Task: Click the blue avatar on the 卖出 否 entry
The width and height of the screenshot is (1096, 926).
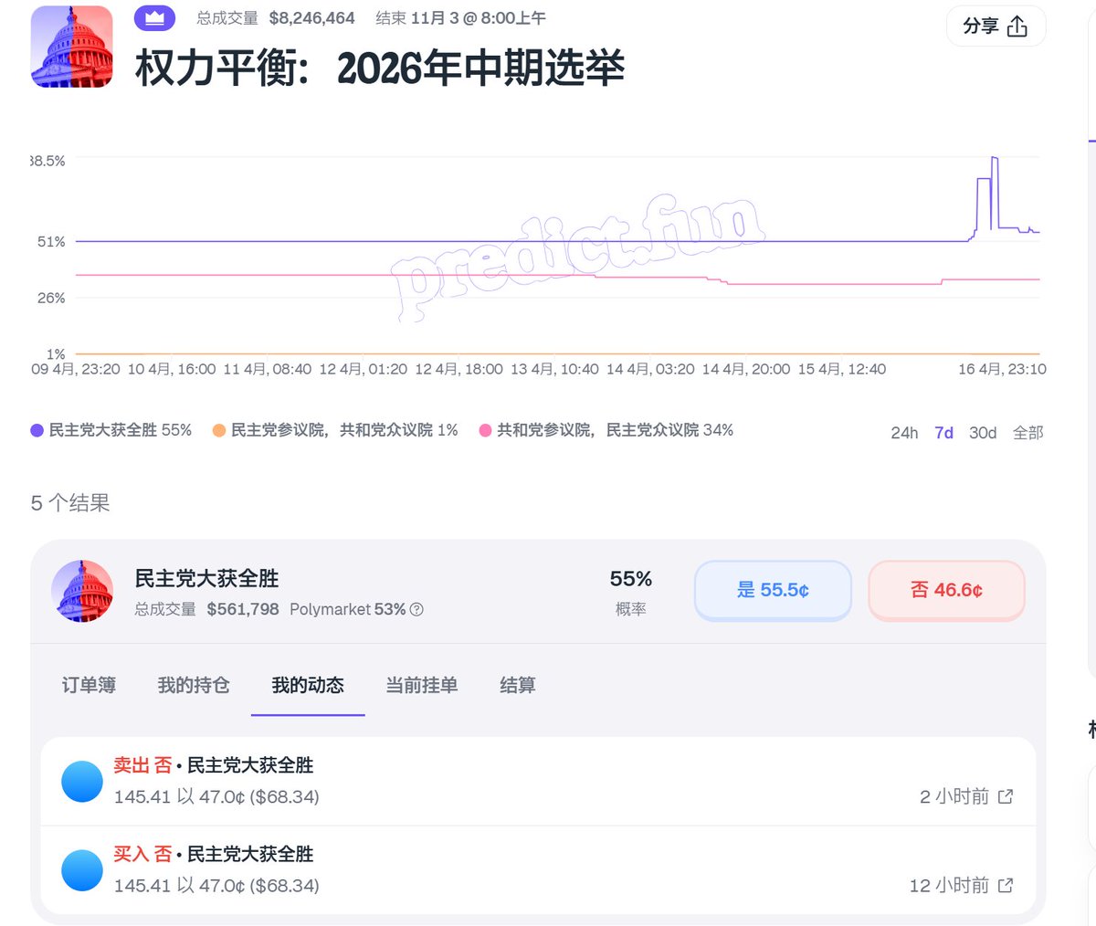Action: [81, 781]
